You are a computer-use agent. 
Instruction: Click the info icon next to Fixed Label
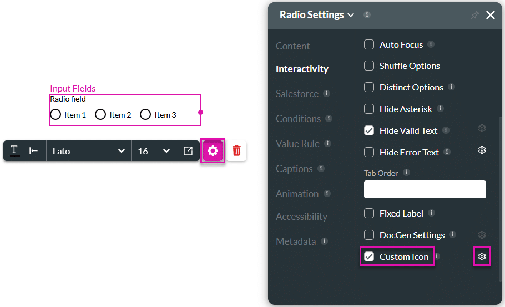pos(431,213)
